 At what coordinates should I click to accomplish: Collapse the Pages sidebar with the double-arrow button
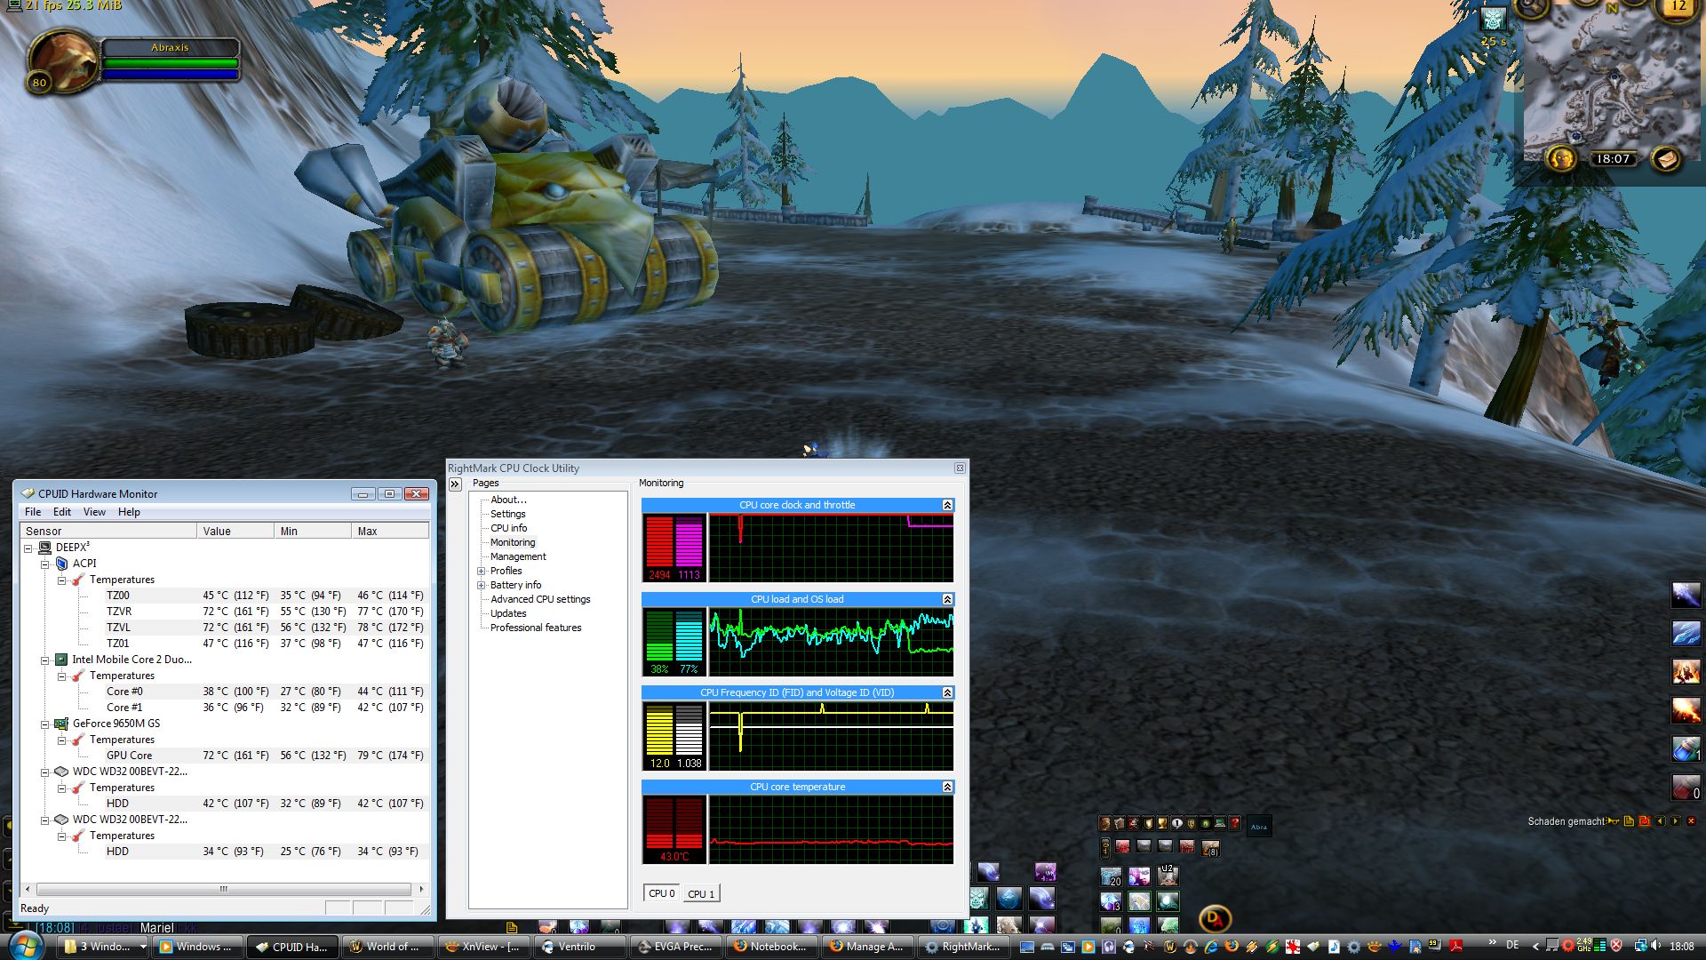point(455,484)
